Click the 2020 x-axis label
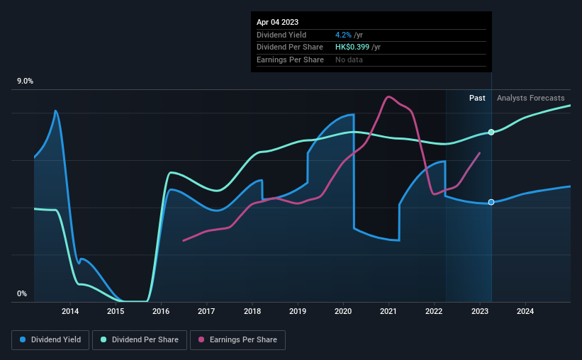The height and width of the screenshot is (360, 582). click(343, 311)
